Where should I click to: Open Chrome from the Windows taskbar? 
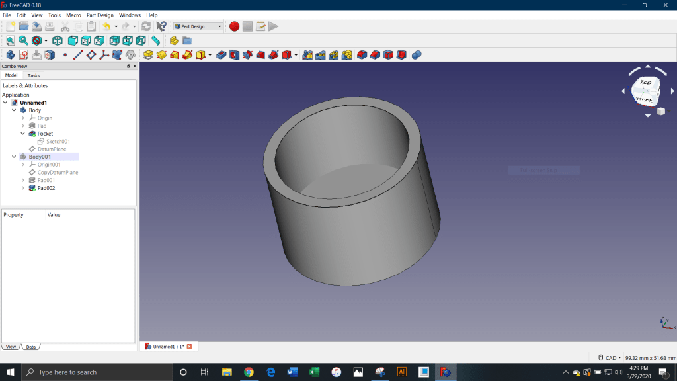pos(249,372)
